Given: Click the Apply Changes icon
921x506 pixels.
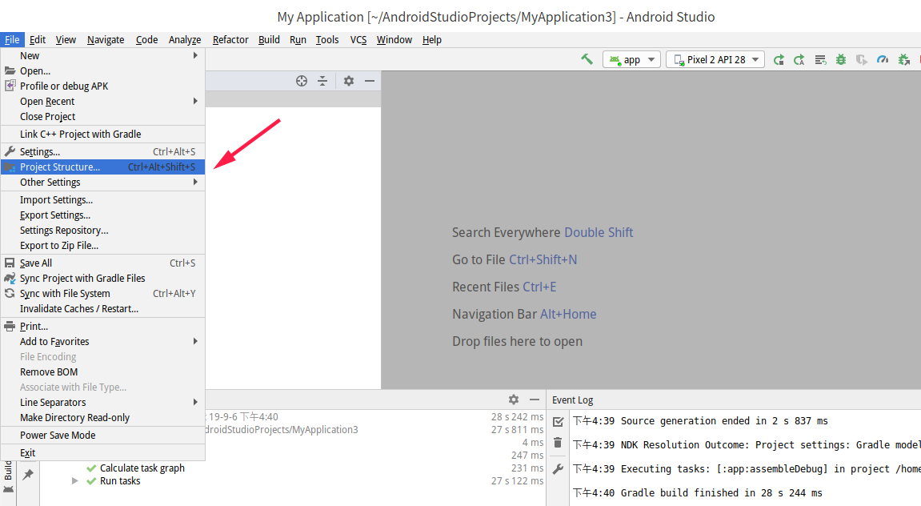Looking at the screenshot, I should 799,59.
